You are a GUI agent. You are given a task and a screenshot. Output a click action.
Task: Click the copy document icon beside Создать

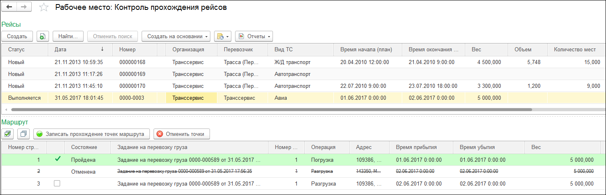pos(42,36)
